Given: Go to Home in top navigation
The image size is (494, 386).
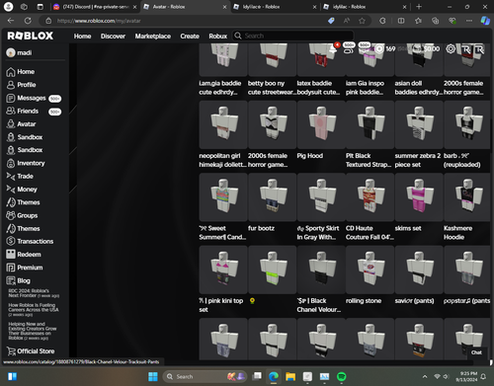Looking at the screenshot, I should [82, 36].
